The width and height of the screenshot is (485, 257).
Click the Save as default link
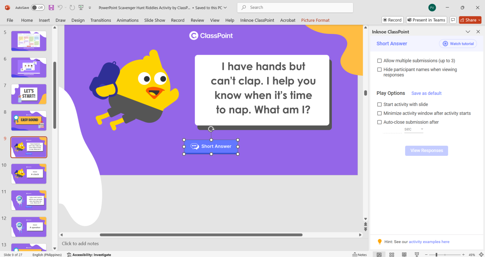click(426, 93)
